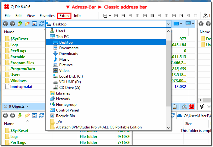The height and width of the screenshot is (147, 213).
Task: Go up one folder level in top-left pane
Action: 20,24
